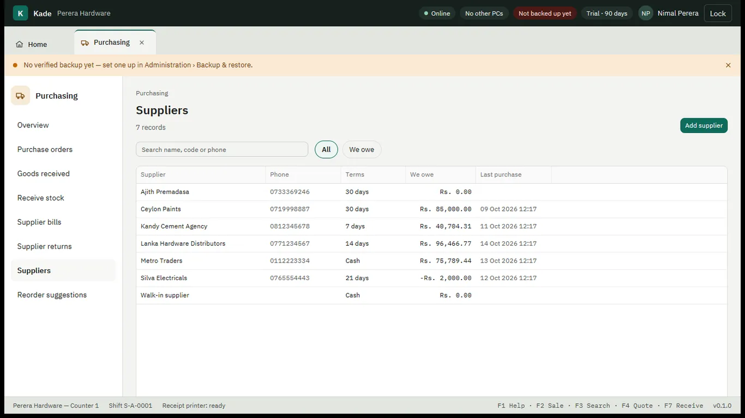Open the Silva Electricals supplier

[431, 278]
